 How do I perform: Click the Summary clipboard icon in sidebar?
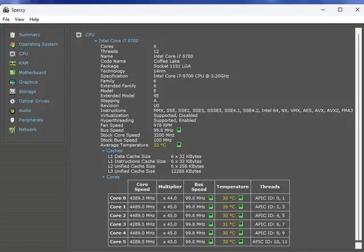tap(13, 35)
